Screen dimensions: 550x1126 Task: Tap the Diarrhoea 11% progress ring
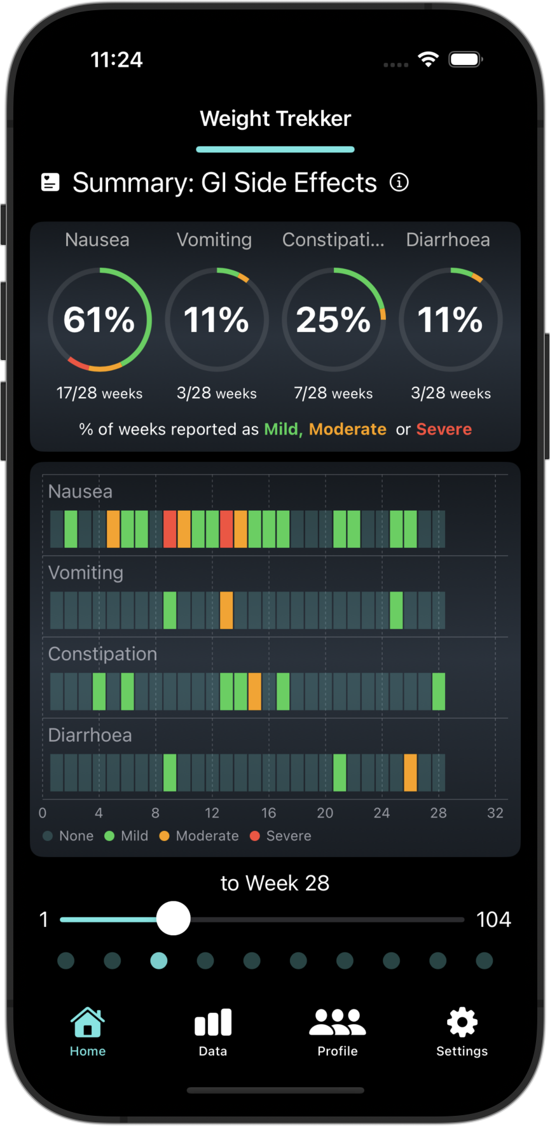[x=451, y=319]
